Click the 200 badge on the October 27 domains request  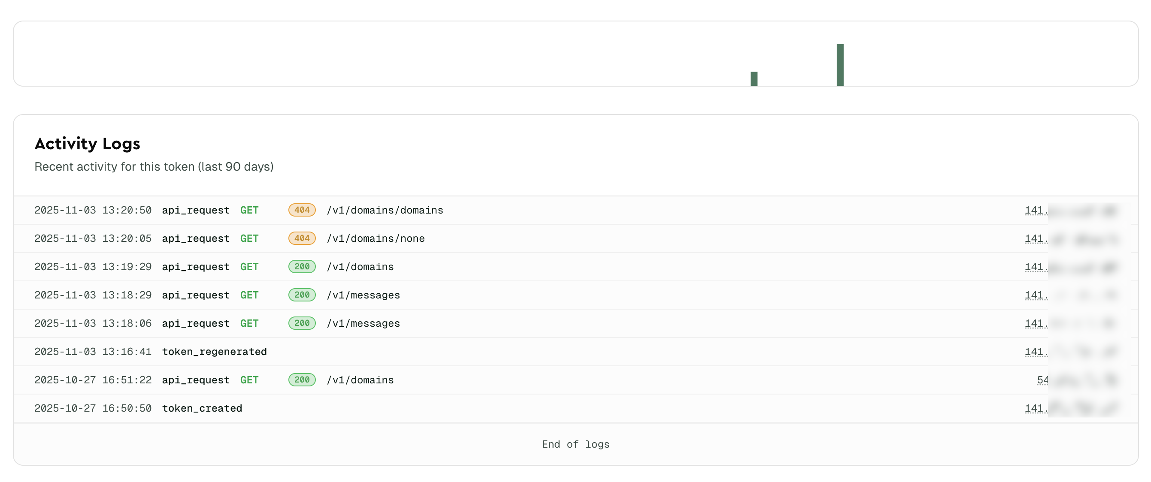point(302,380)
